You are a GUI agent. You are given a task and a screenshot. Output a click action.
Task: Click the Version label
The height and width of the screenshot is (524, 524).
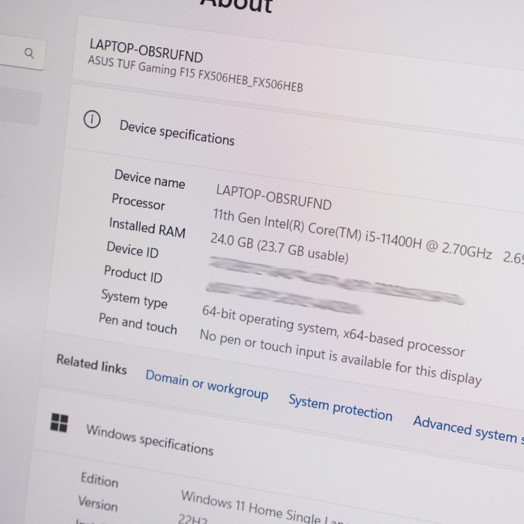coord(98,504)
